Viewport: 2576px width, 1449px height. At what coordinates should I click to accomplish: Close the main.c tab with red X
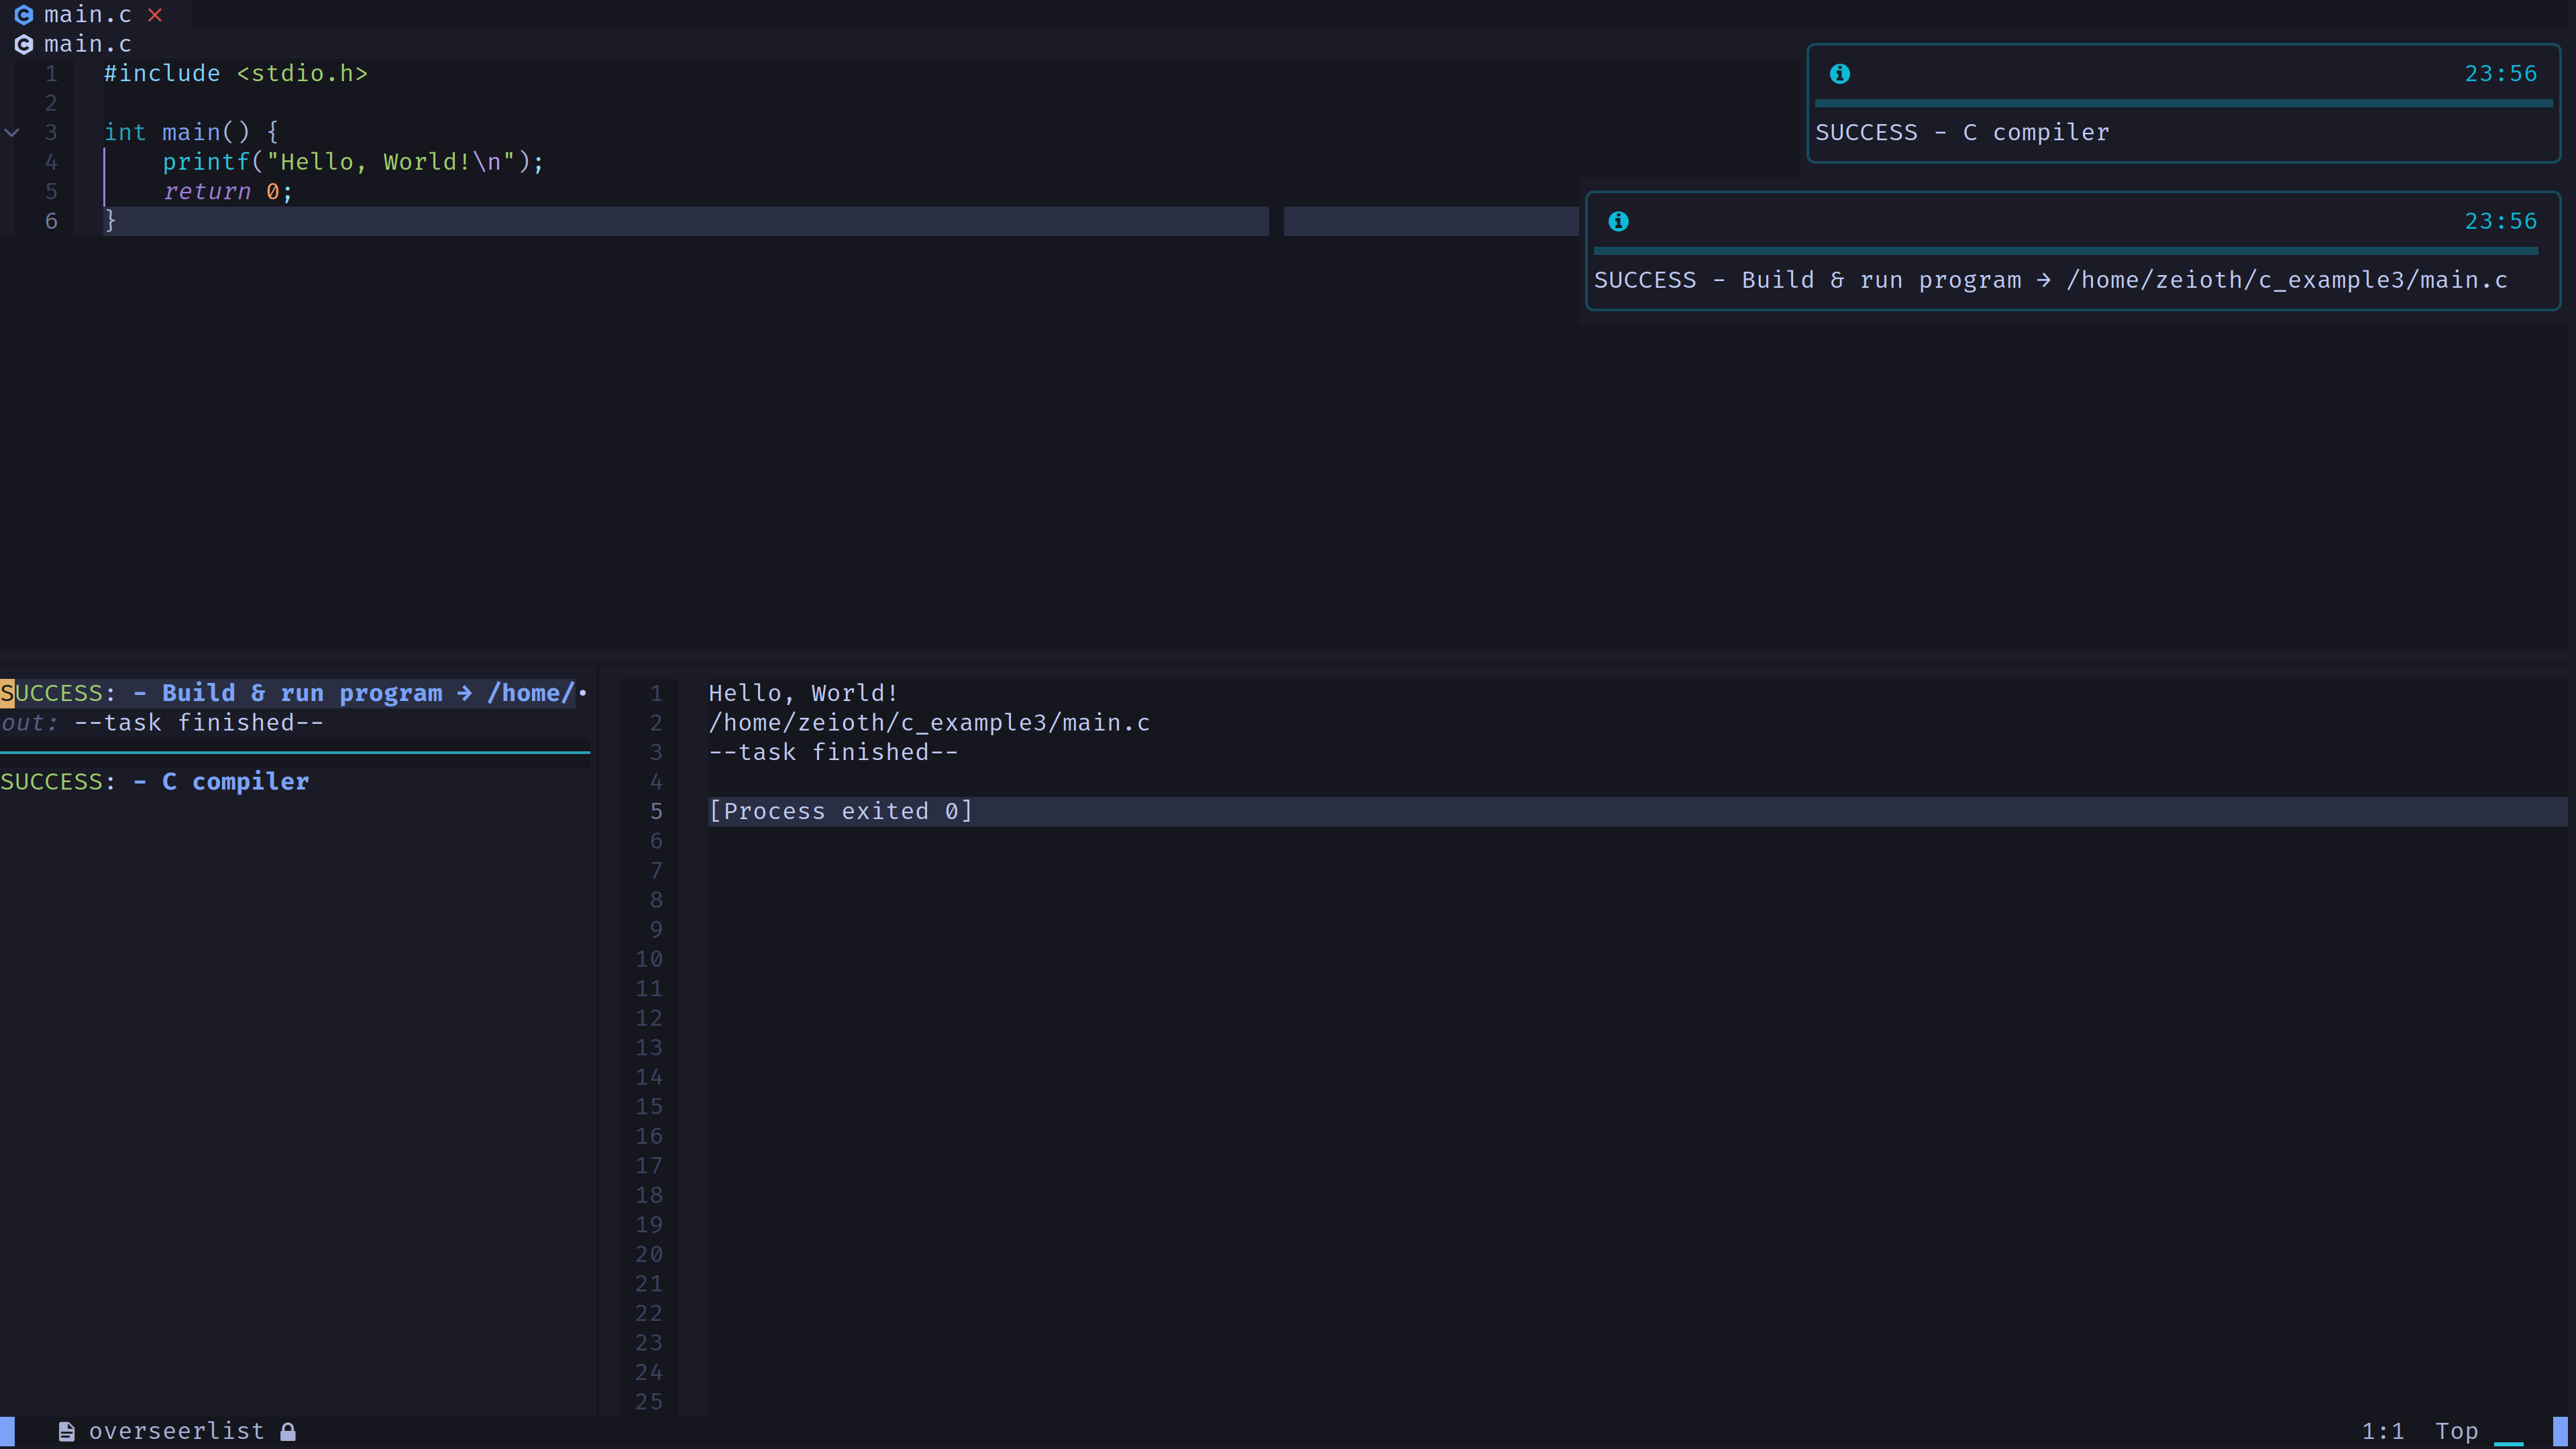pyautogui.click(x=155, y=15)
